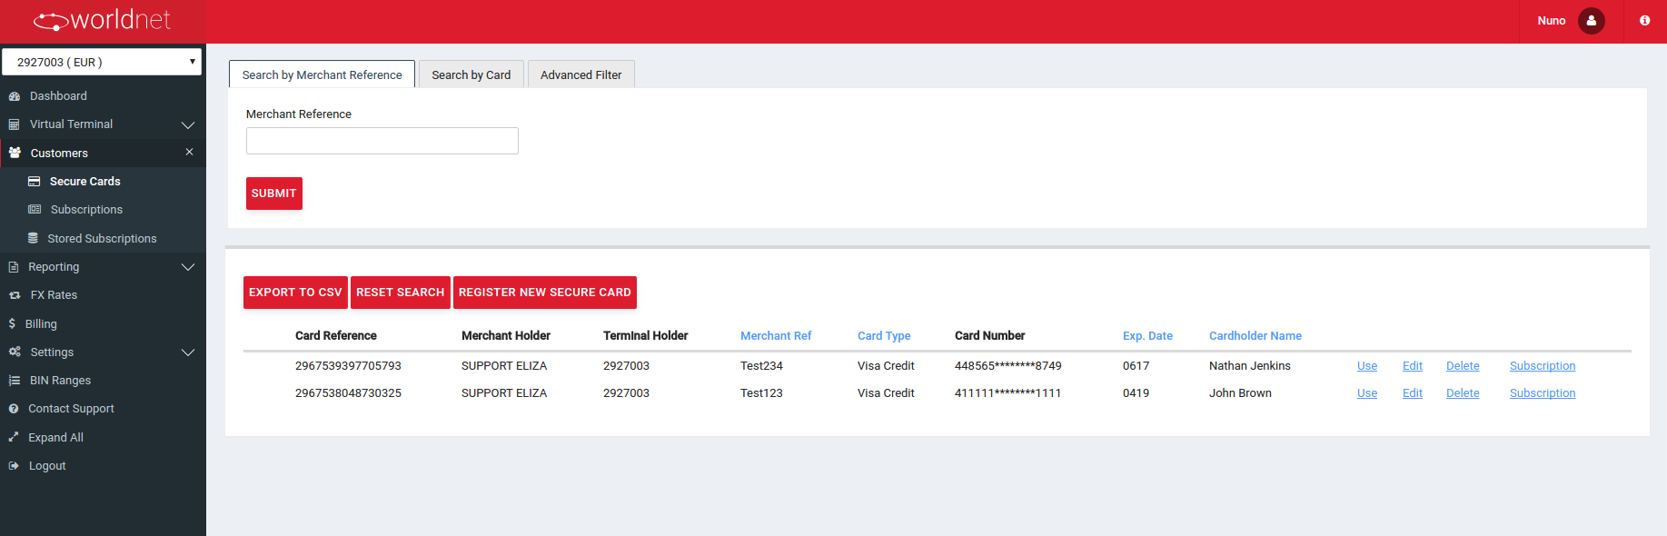
Task: Click Edit link for John Brown
Action: tap(1413, 393)
